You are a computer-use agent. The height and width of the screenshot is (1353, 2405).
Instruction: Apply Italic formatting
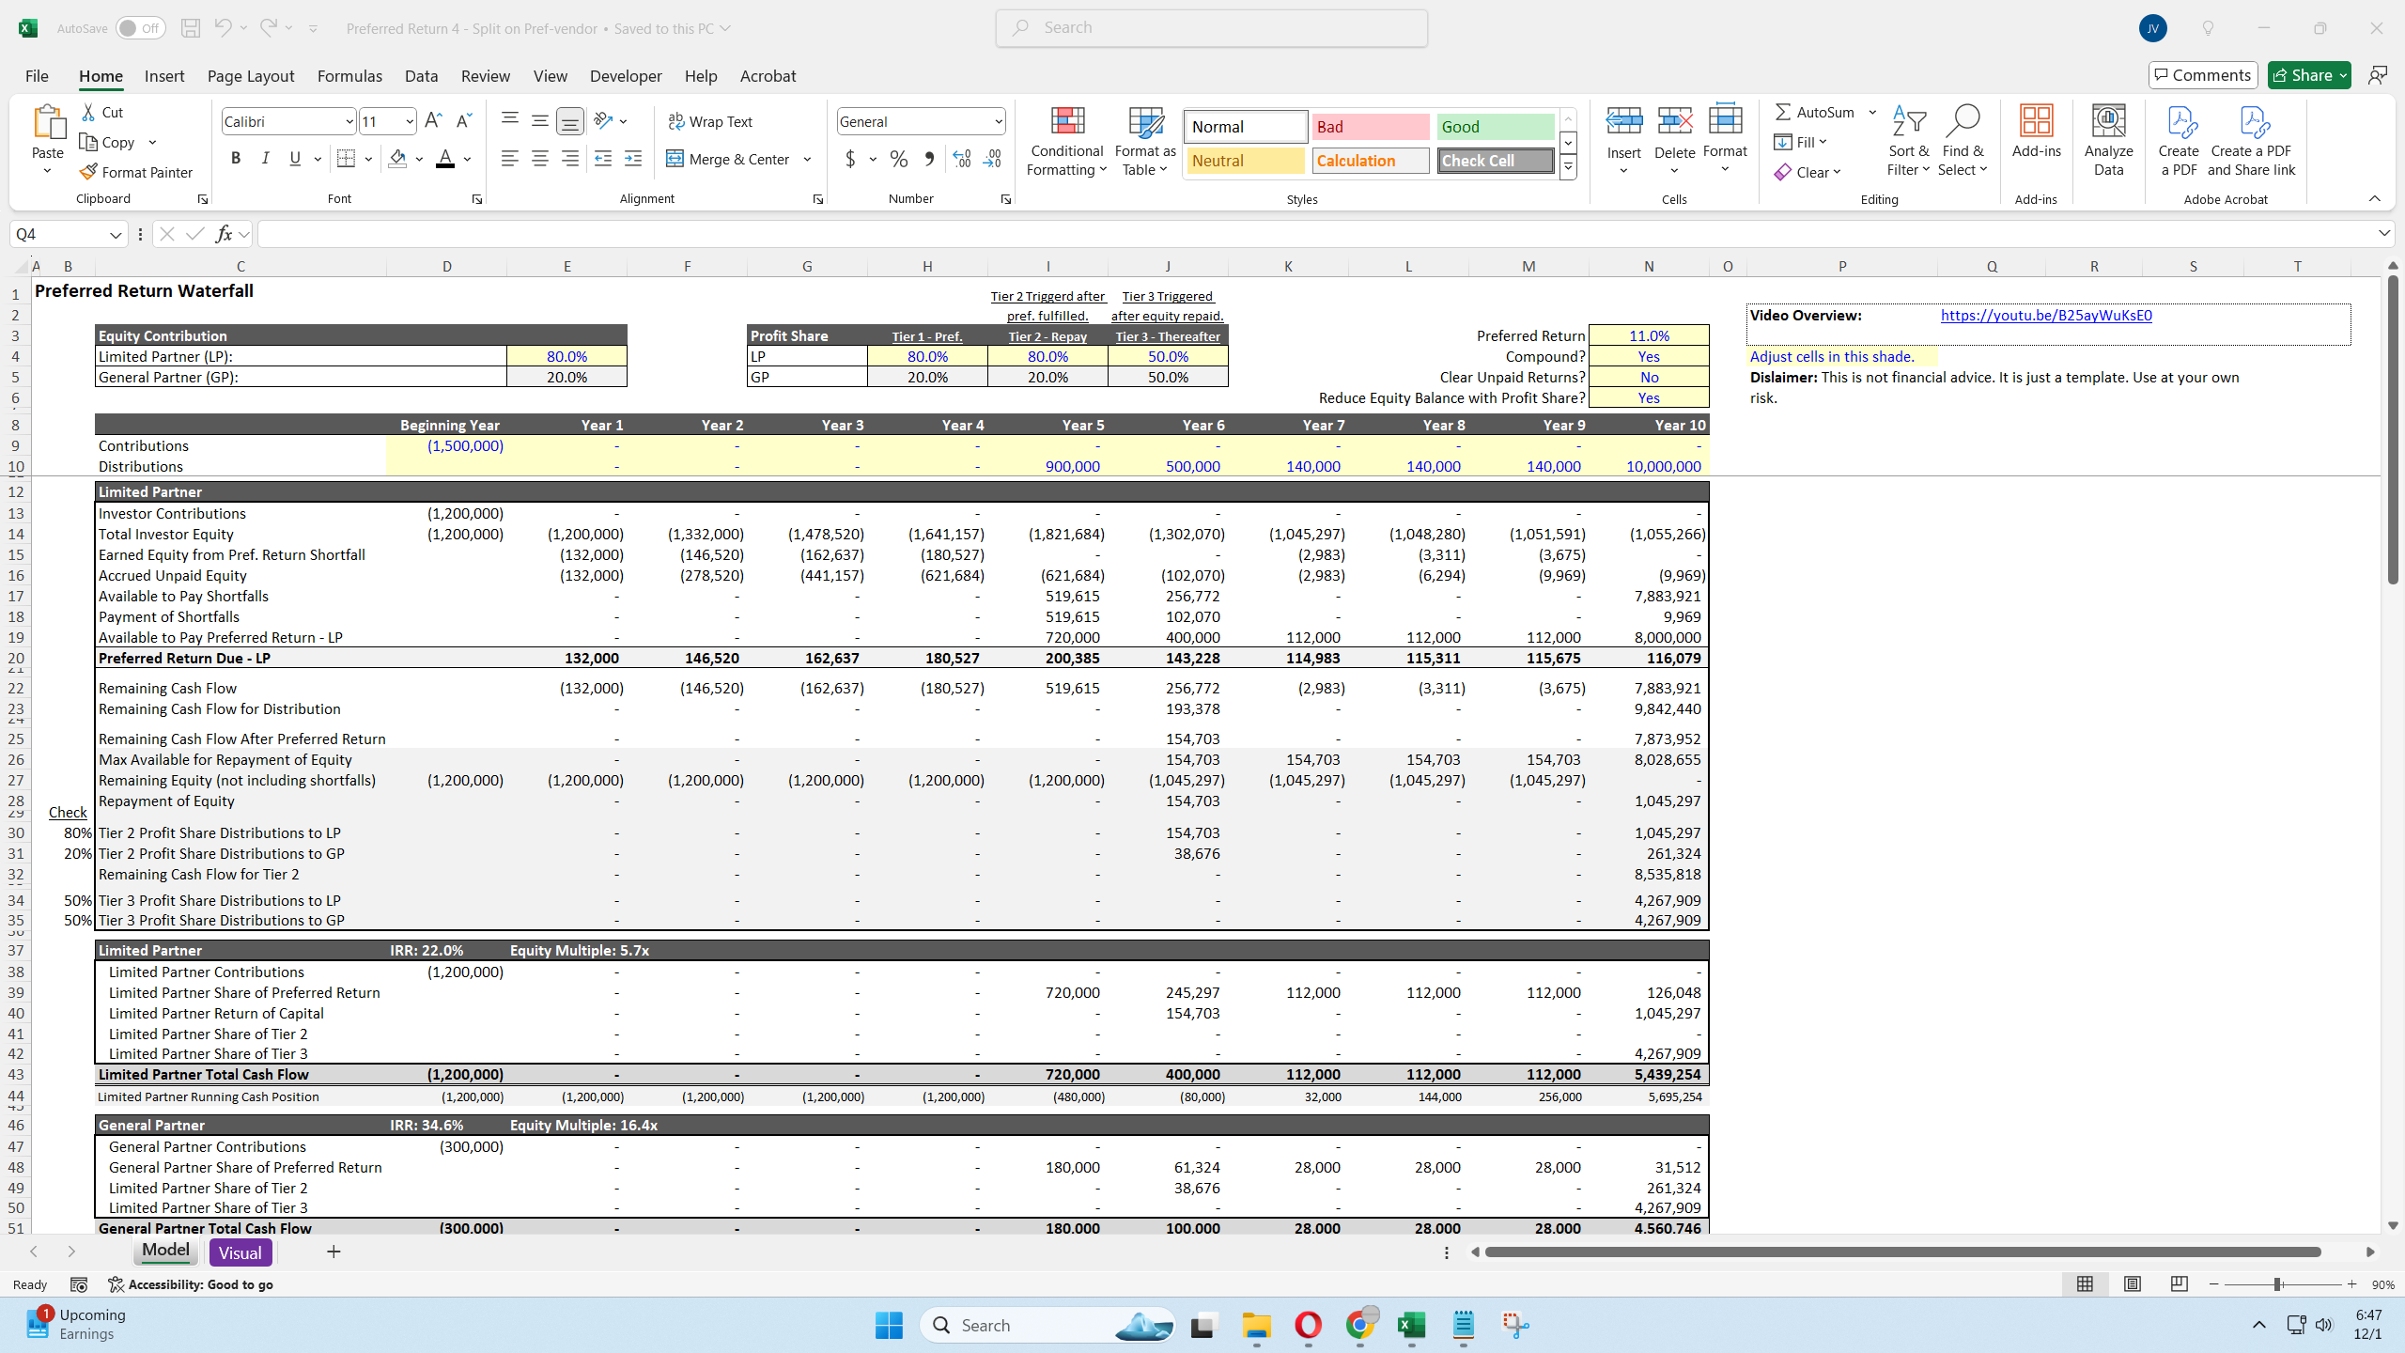coord(266,159)
